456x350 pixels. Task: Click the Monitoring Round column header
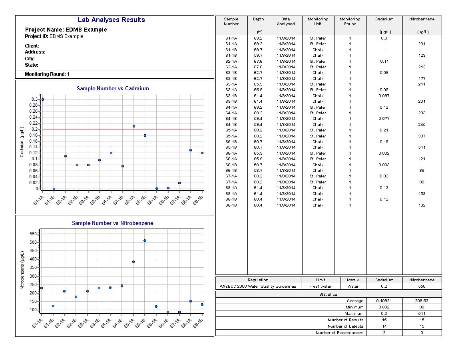350,22
